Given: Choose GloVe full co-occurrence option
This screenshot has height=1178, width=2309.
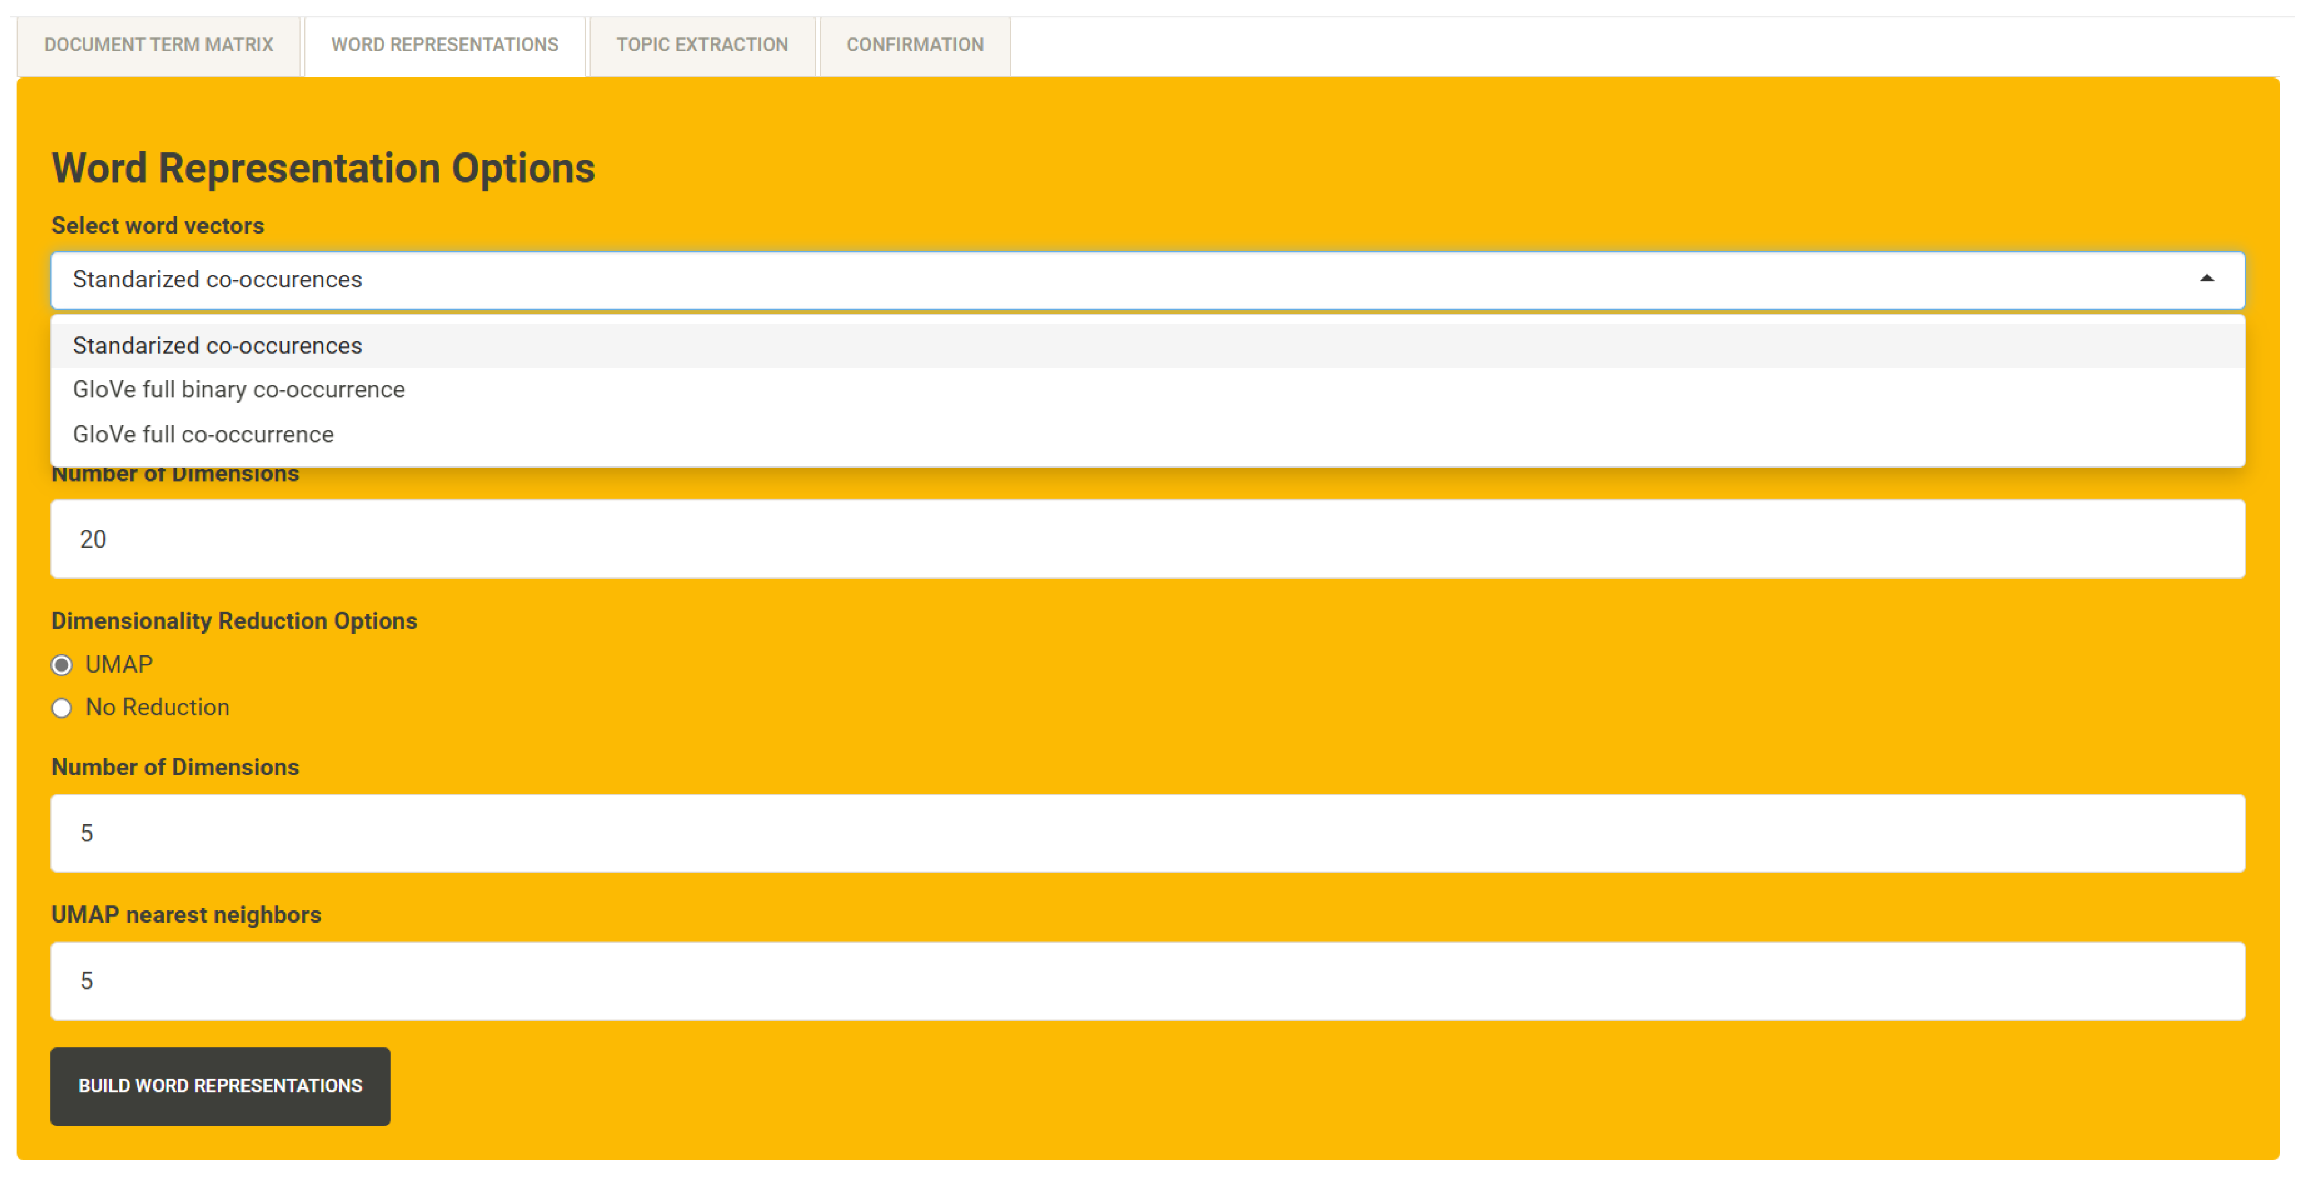Looking at the screenshot, I should [203, 435].
